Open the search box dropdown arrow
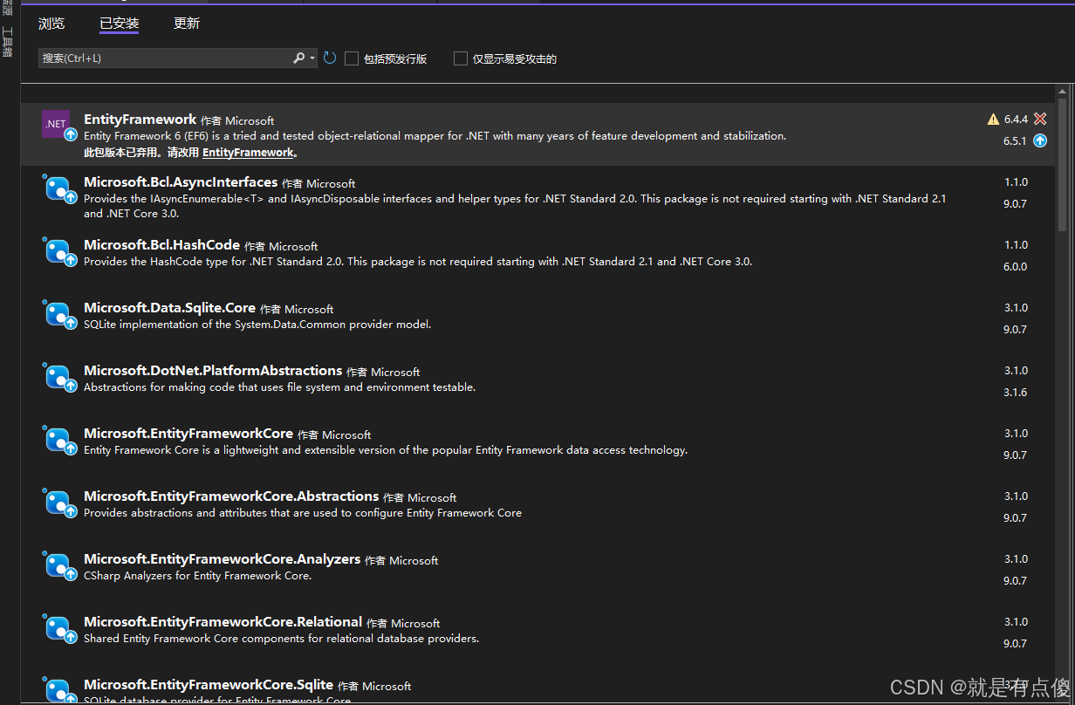 click(312, 58)
